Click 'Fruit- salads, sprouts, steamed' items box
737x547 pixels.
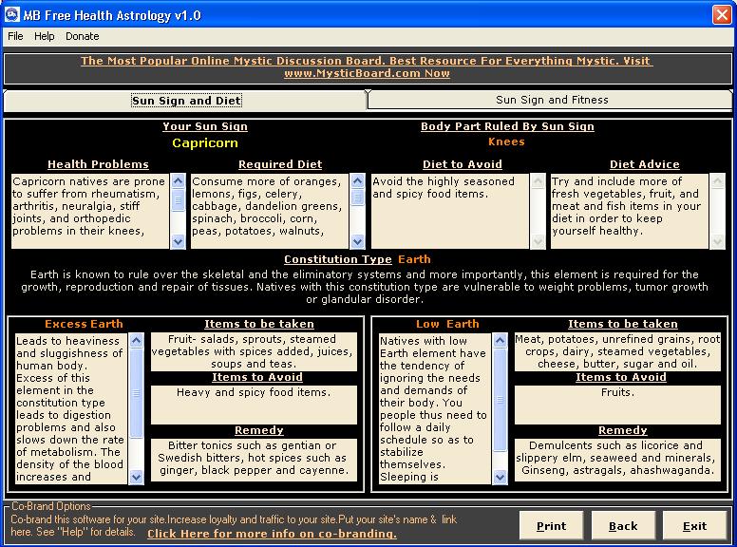click(x=254, y=351)
